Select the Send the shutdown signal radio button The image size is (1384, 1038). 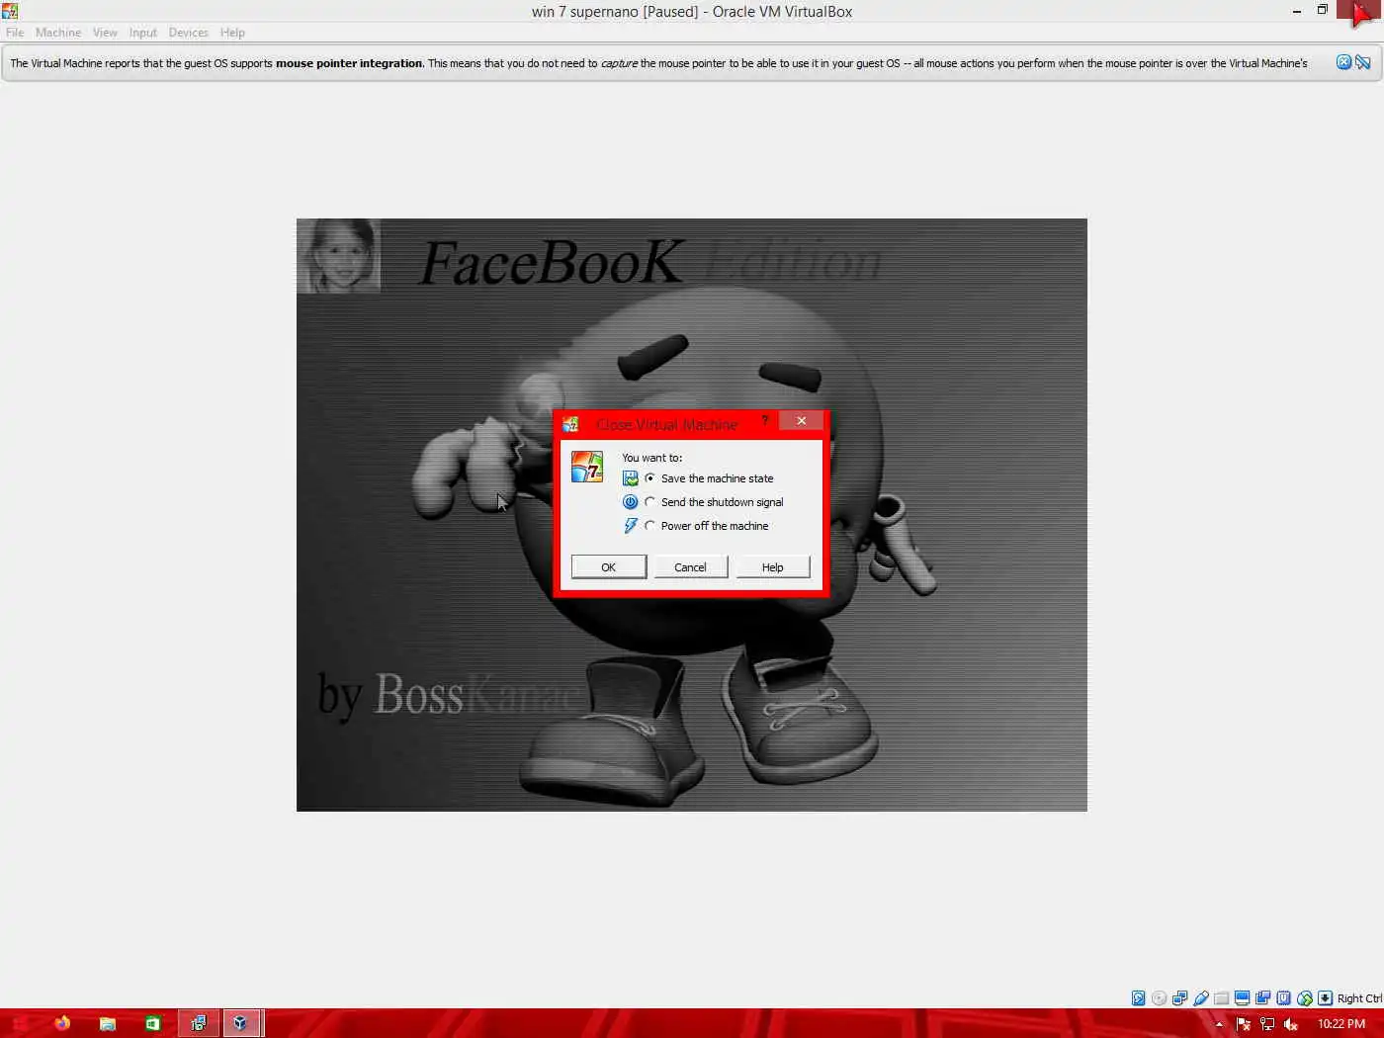[x=649, y=502]
